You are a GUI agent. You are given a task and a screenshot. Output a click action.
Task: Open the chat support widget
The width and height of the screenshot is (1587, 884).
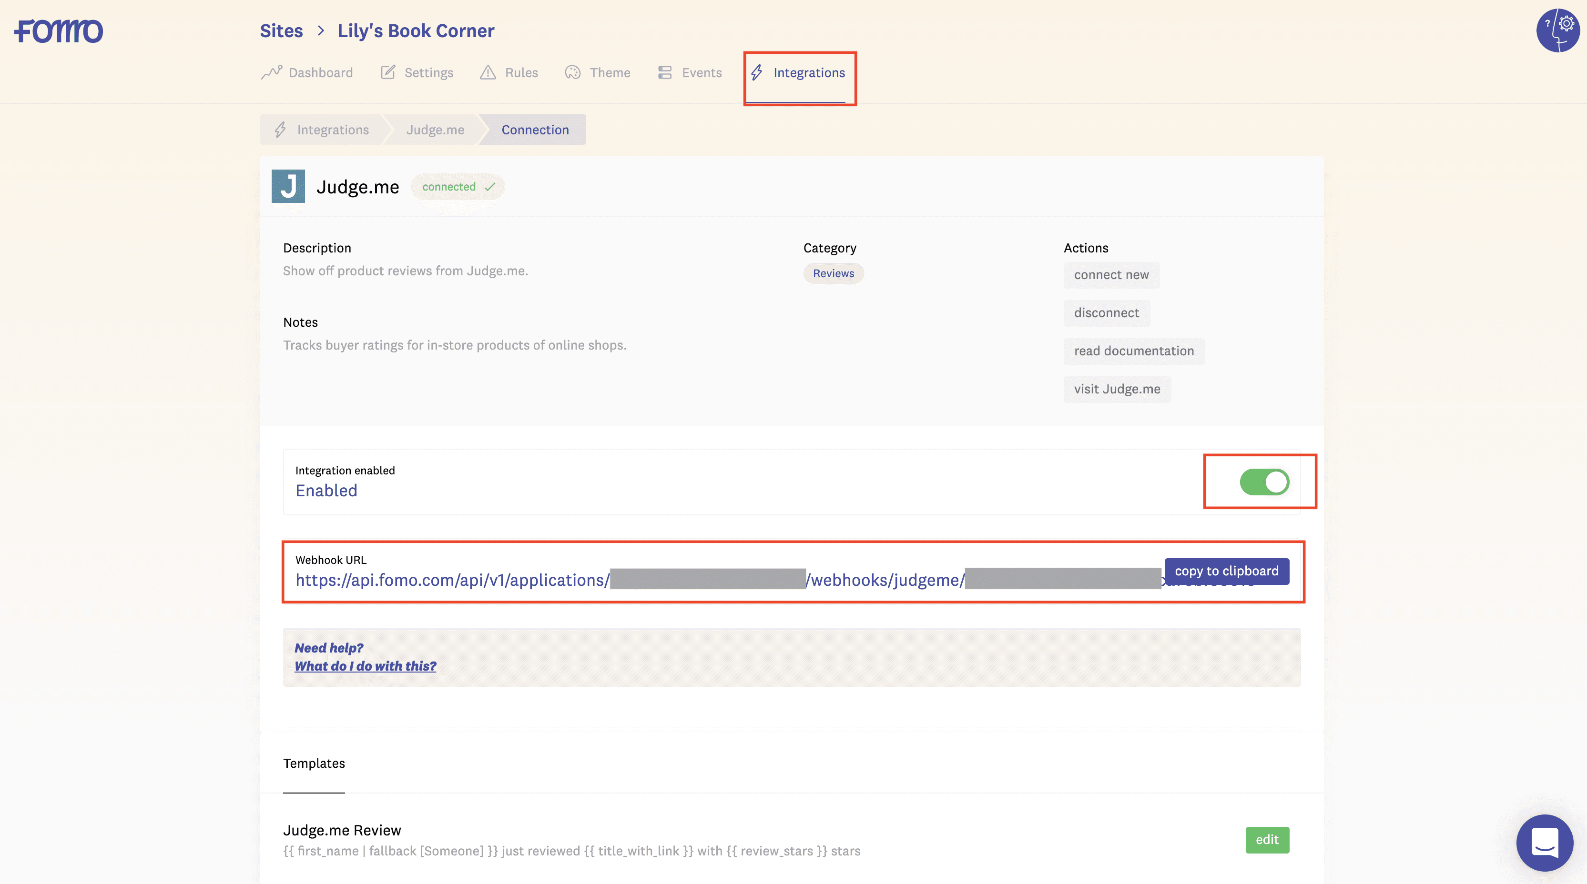1544,842
